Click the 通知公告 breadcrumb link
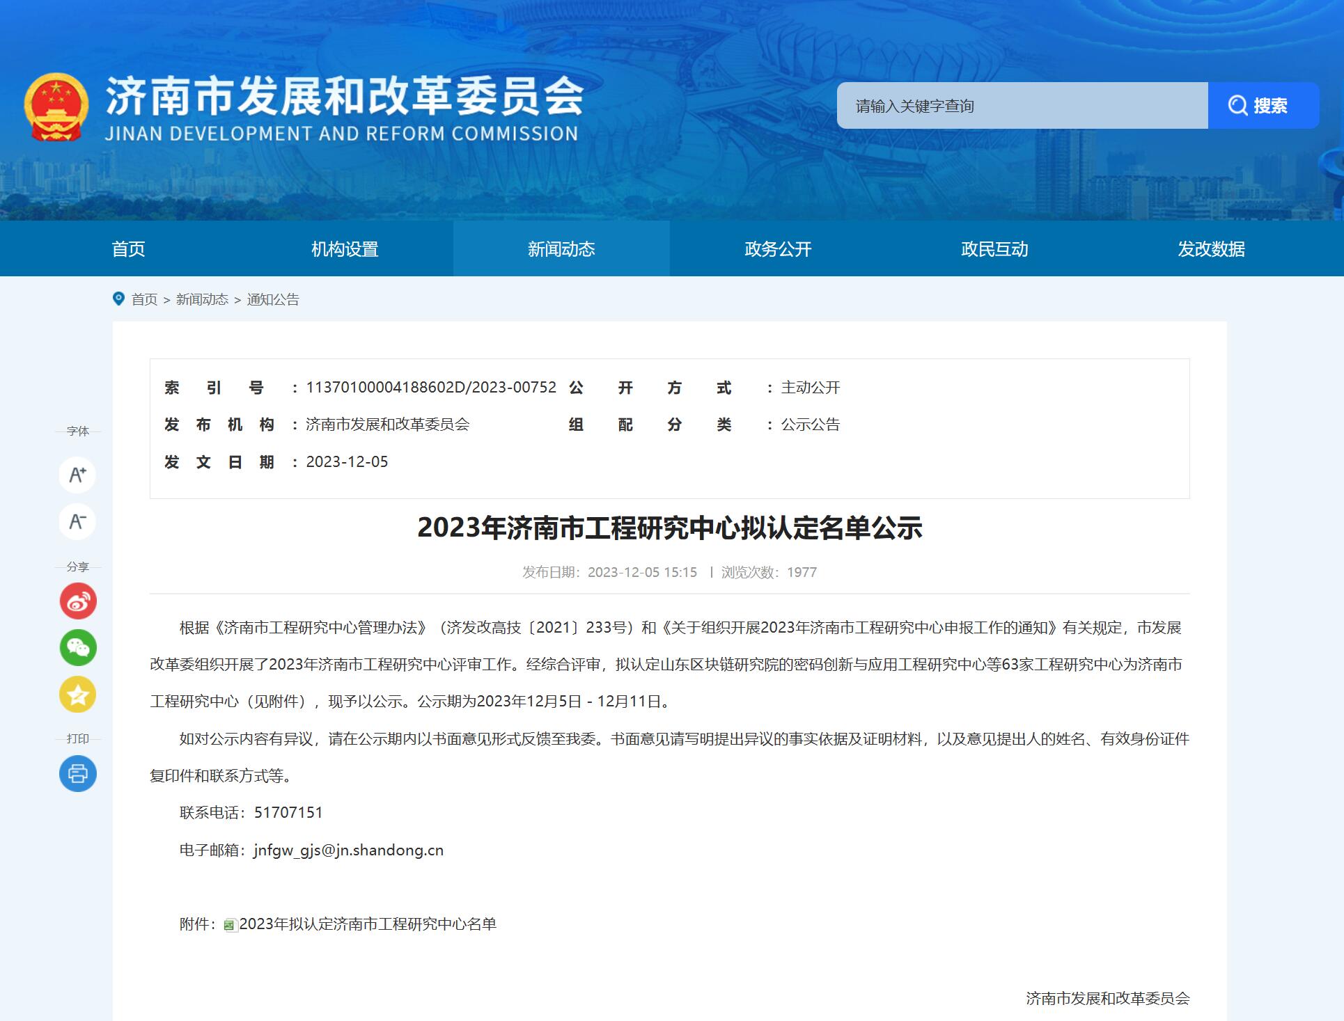Viewport: 1344px width, 1021px height. tap(273, 299)
